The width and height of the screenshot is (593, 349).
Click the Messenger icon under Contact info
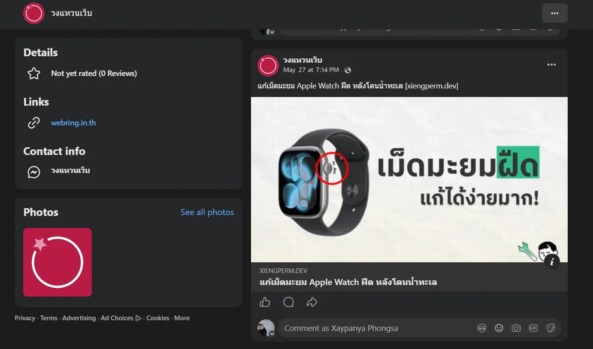click(34, 172)
